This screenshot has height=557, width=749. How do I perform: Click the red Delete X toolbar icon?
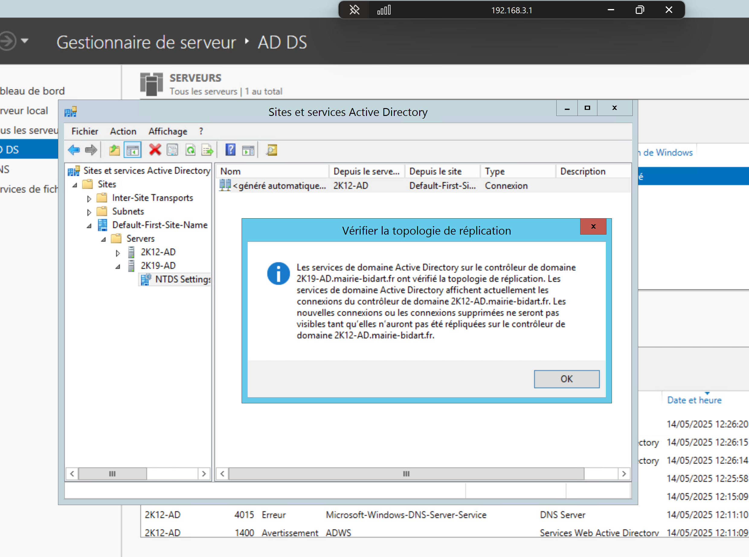coord(155,150)
